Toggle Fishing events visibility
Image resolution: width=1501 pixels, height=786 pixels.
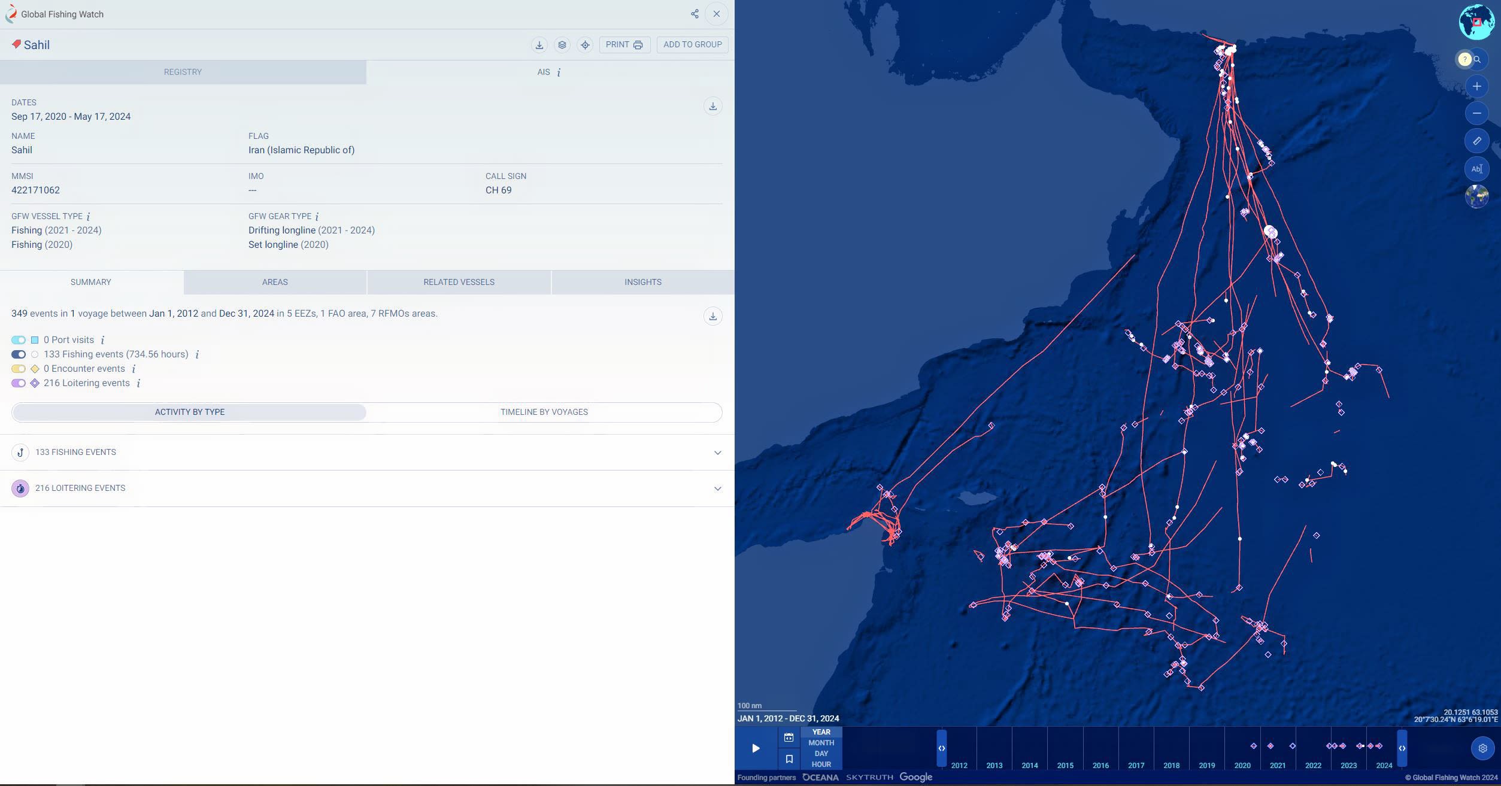coord(19,354)
